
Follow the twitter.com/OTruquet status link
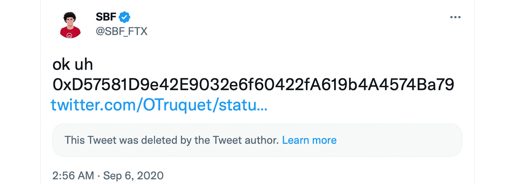[159, 105]
